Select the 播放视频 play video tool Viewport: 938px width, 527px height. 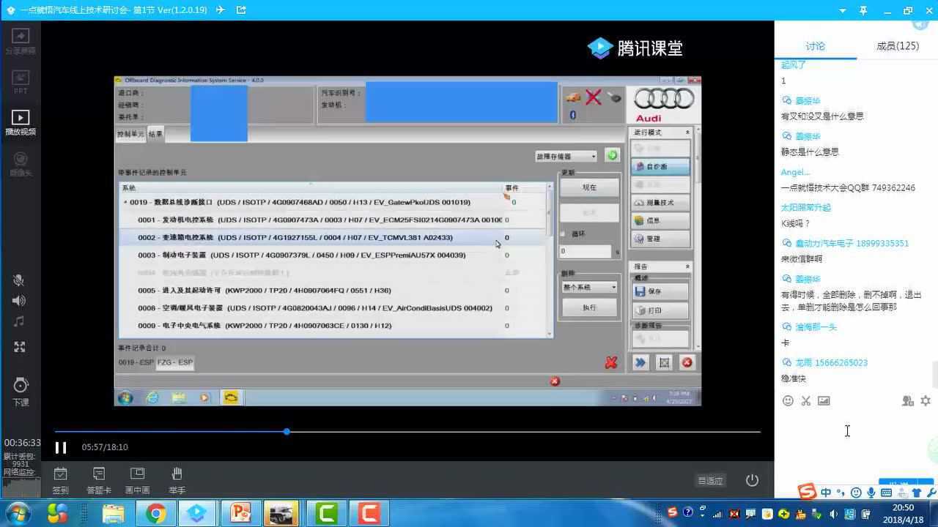[x=21, y=122]
